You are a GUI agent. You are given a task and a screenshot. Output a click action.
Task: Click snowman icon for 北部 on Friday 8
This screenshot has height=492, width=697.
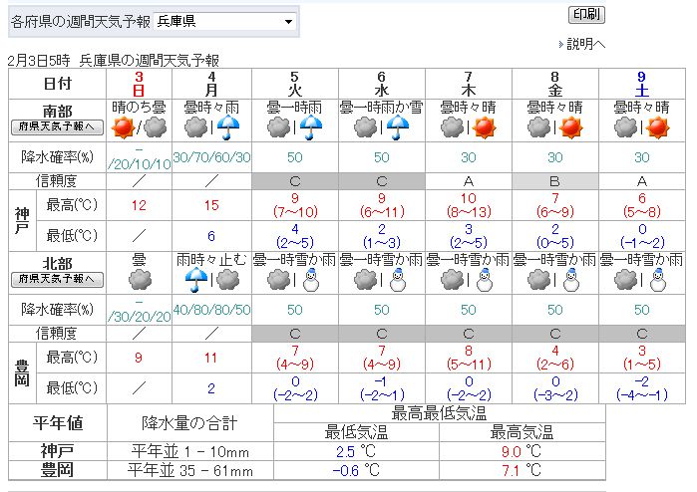[570, 280]
